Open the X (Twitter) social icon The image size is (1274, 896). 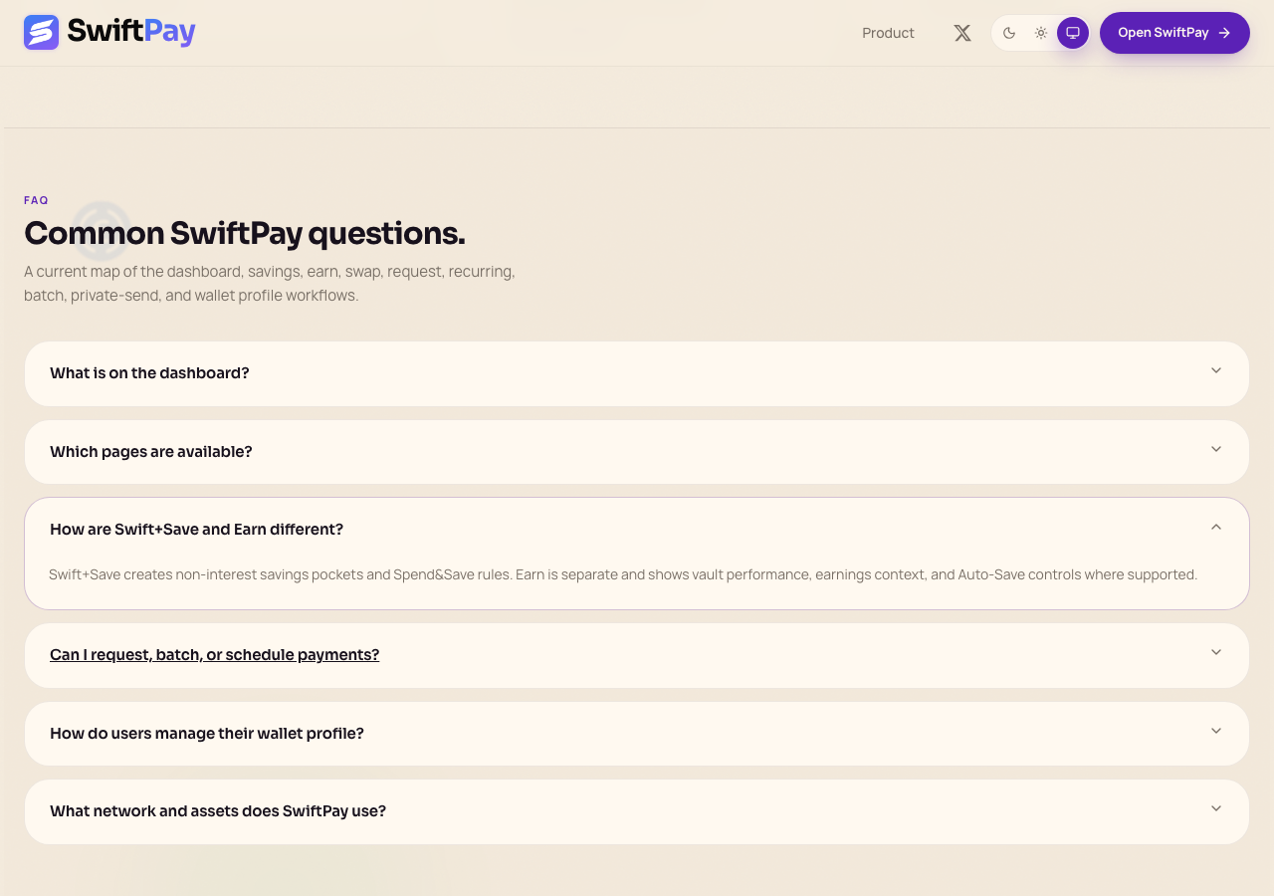[x=962, y=33]
